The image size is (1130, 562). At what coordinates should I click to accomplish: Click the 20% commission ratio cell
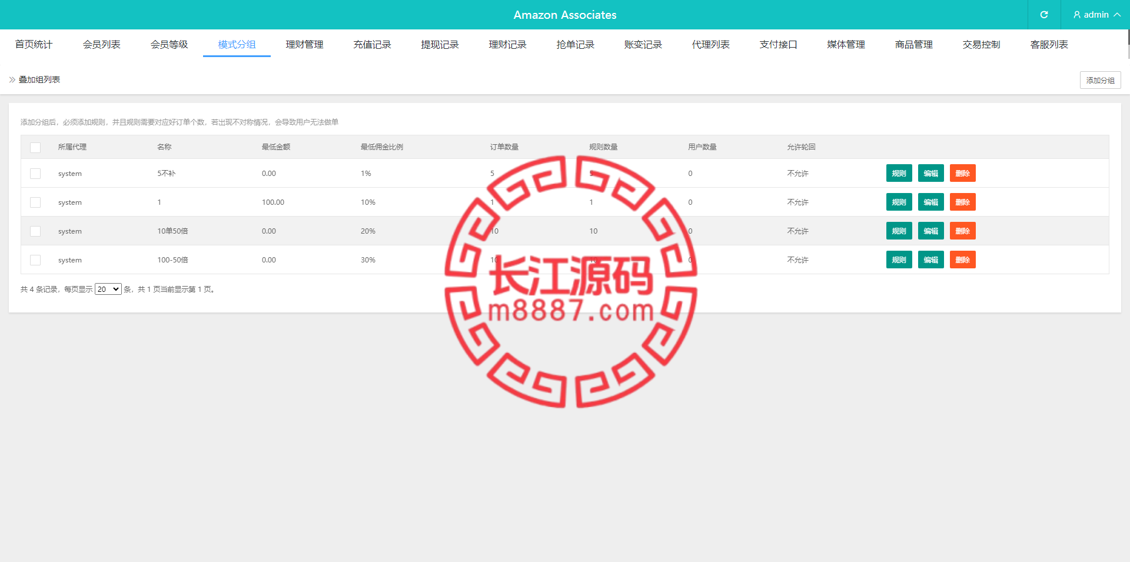(x=368, y=231)
